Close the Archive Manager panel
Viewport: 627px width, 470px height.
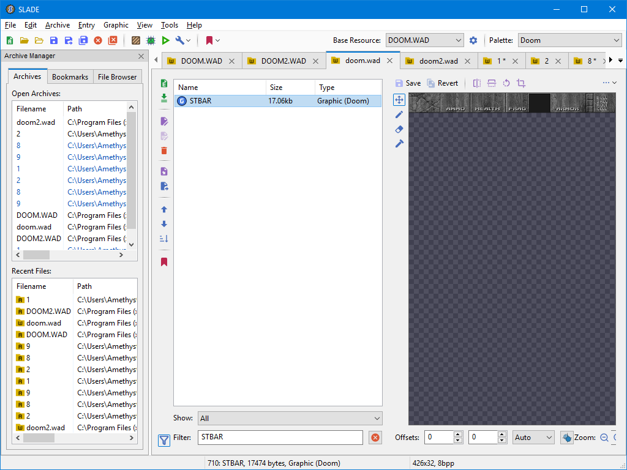click(141, 56)
